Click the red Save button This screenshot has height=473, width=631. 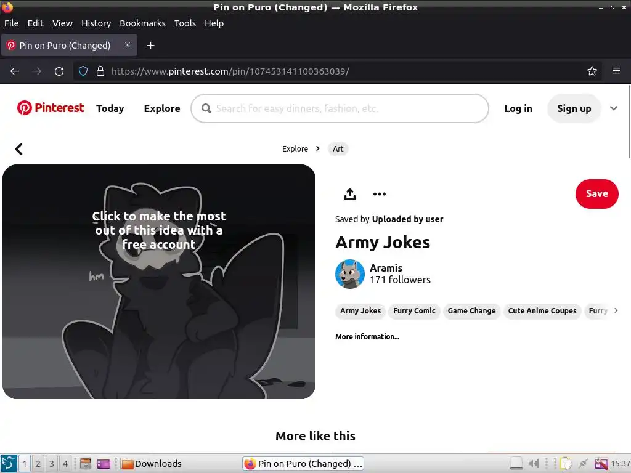(x=596, y=194)
